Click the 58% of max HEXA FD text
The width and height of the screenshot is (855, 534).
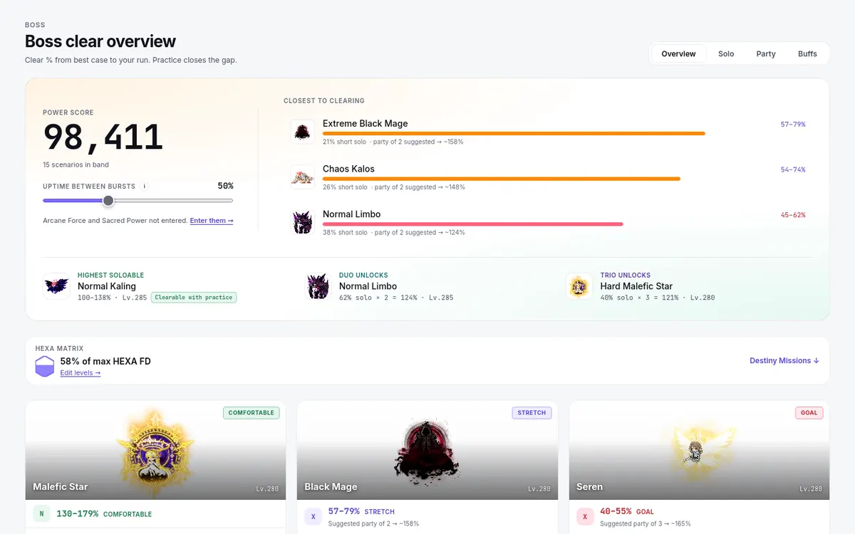tap(105, 361)
